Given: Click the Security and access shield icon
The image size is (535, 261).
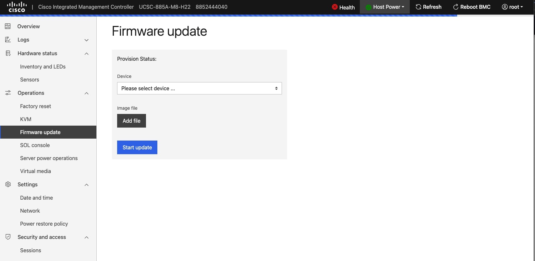Looking at the screenshot, I should [8, 237].
